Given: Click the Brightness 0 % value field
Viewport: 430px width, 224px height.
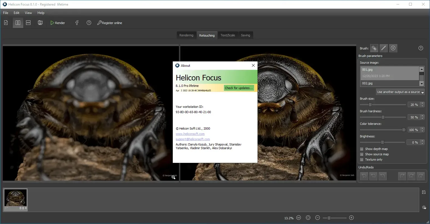Looking at the screenshot, I should [414, 142].
